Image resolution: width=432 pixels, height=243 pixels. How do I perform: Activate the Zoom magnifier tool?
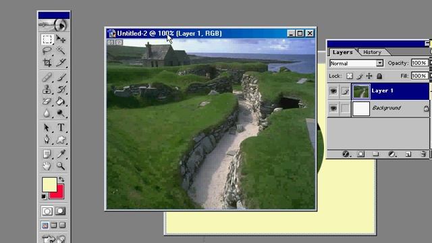pos(61,166)
